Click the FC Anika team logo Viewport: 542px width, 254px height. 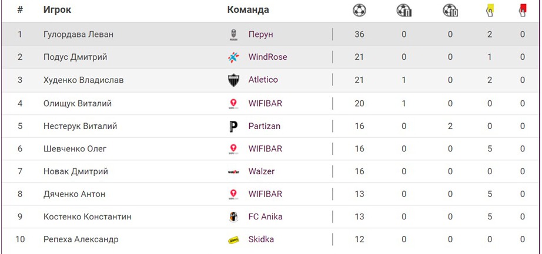tap(233, 217)
